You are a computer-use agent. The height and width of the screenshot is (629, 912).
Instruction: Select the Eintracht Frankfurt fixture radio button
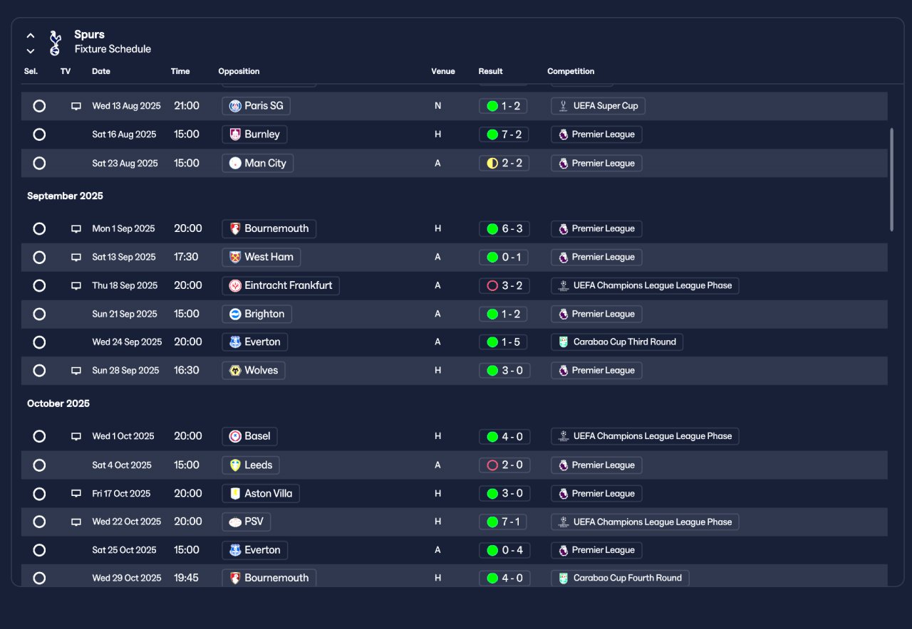[39, 285]
